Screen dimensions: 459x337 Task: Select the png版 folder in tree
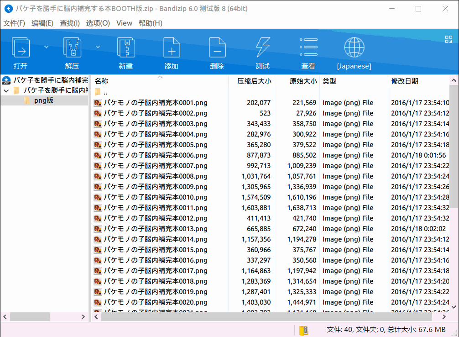pyautogui.click(x=44, y=100)
